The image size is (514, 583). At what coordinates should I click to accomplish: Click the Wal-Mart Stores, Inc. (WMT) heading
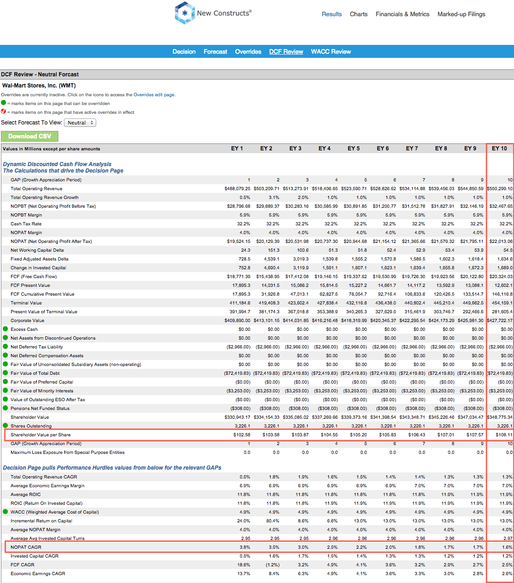39,86
